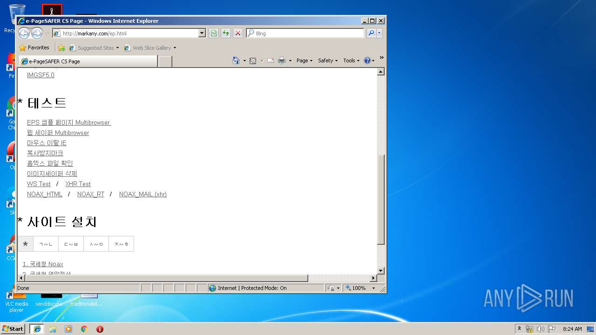This screenshot has width=596, height=335.
Task: Show hidden system tray icons arrow
Action: click(519, 328)
